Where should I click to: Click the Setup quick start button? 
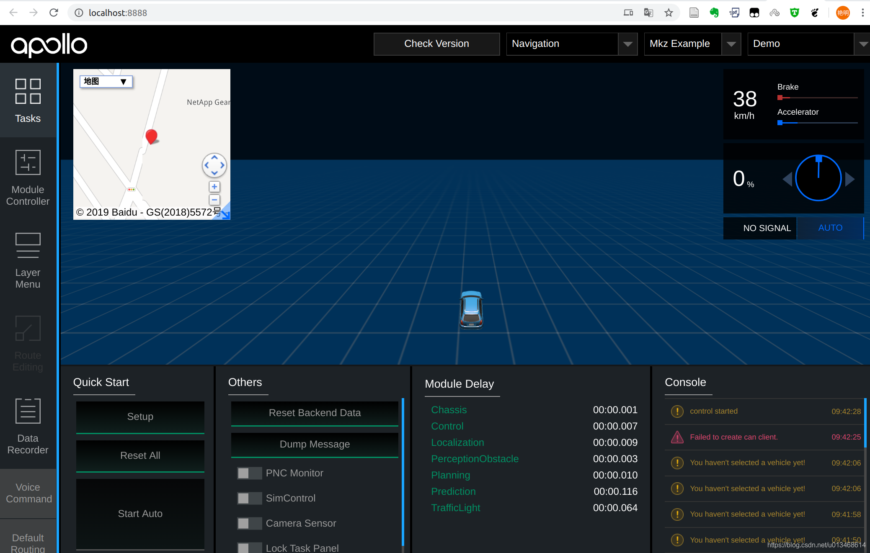click(x=139, y=416)
